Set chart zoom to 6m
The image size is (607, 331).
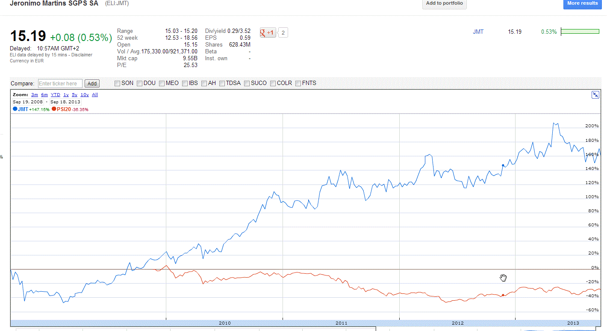(44, 95)
